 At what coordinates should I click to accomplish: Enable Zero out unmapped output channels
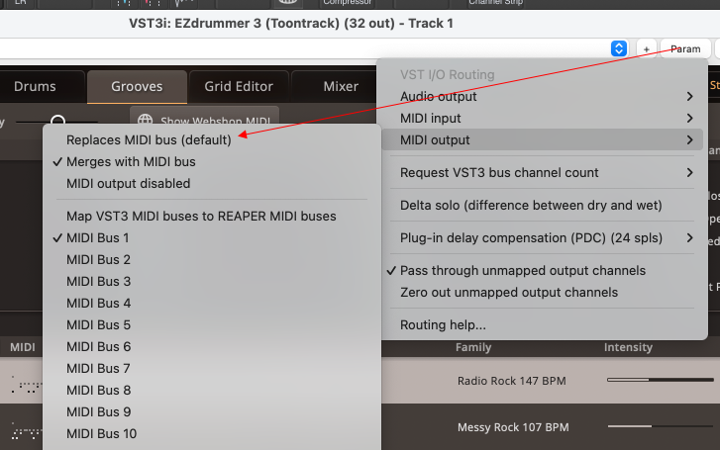[x=508, y=292]
